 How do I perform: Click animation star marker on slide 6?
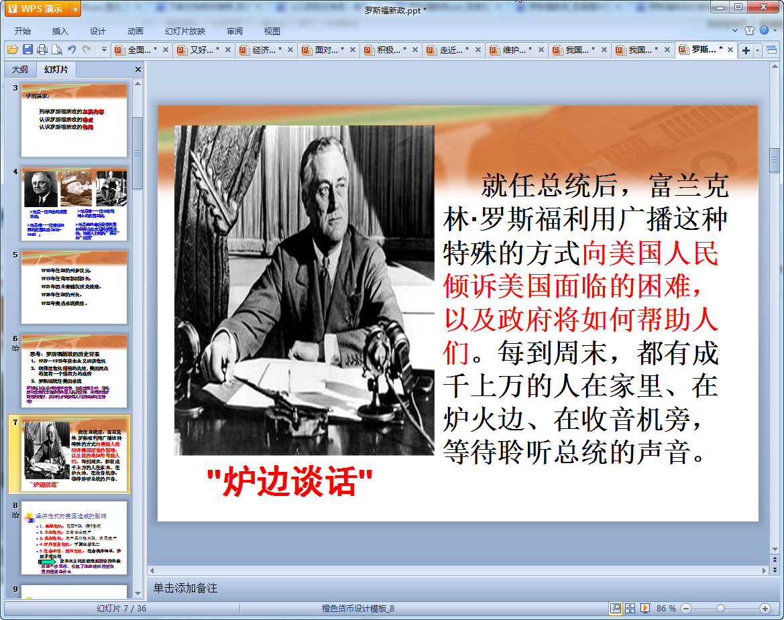point(15,348)
